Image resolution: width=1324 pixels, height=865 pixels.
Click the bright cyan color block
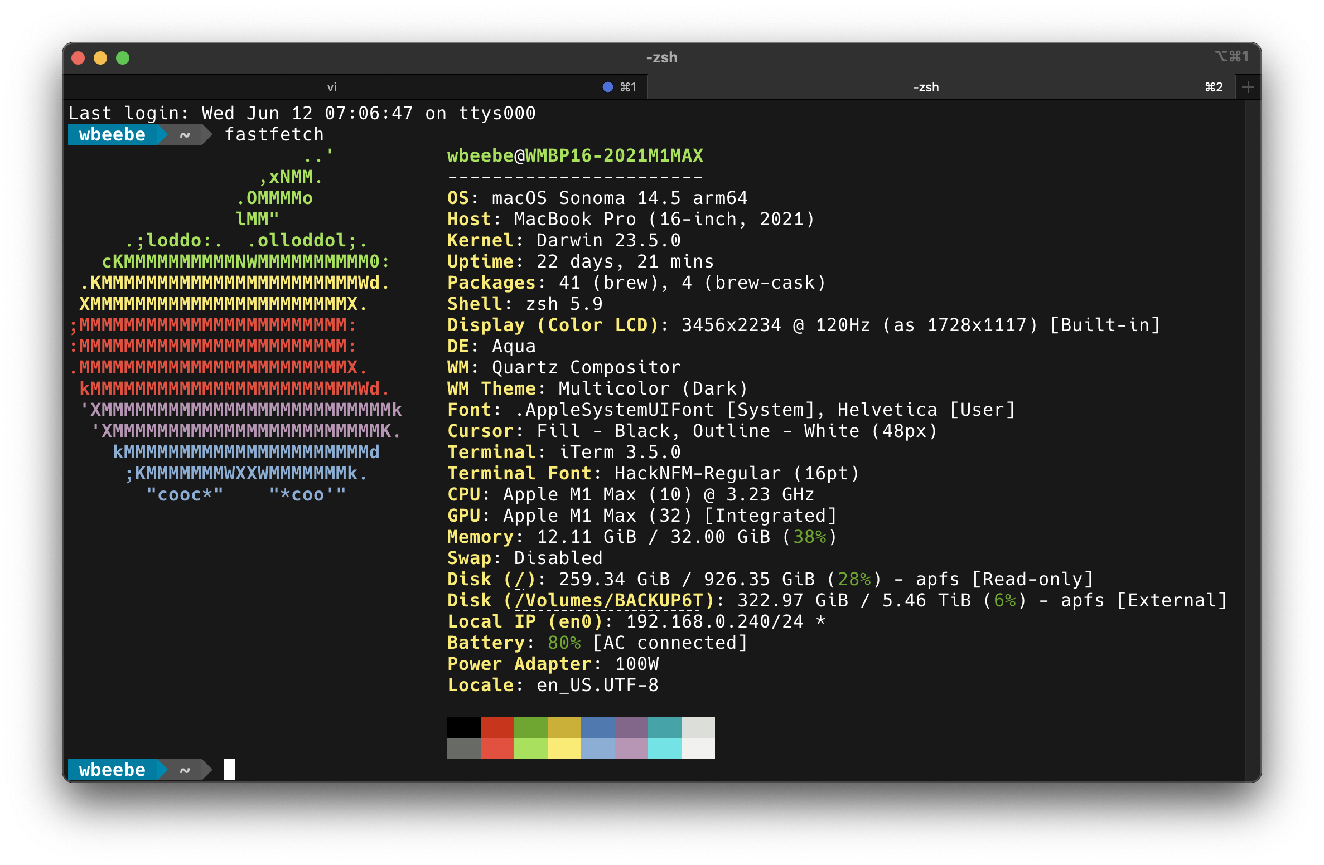point(665,749)
